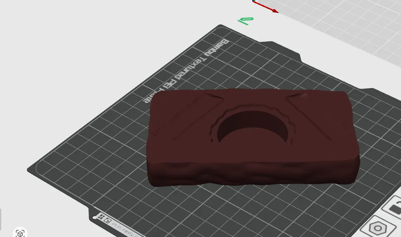Select the dark red 3D model

tap(253, 137)
